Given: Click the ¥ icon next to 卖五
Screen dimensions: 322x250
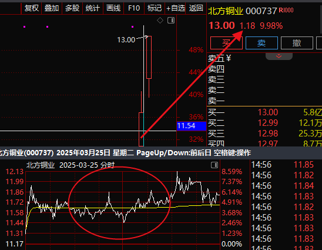Looking at the screenshot, I should tap(229, 58).
